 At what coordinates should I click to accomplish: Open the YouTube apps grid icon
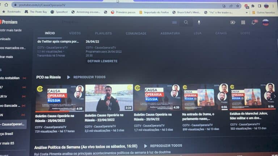243,22
